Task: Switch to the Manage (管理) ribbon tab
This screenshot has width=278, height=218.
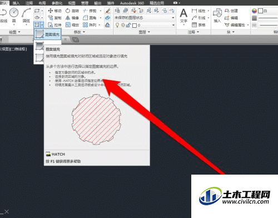Action: [85, 3]
